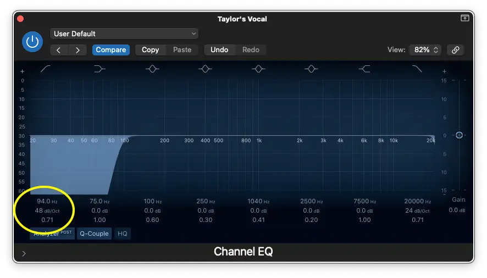
Task: Select the low-pass filter band icon
Action: [417, 69]
